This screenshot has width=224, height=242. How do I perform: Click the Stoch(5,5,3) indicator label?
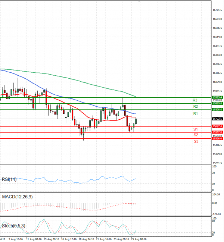[x=13, y=226]
